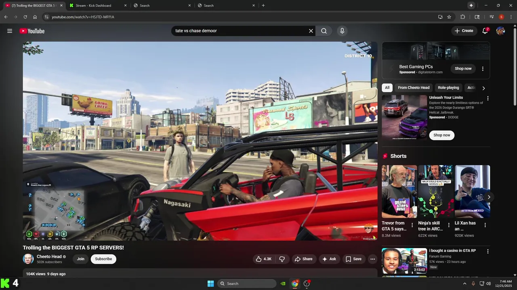
Task: Switch to the Stream - Kick Dashboard tab
Action: 93,6
